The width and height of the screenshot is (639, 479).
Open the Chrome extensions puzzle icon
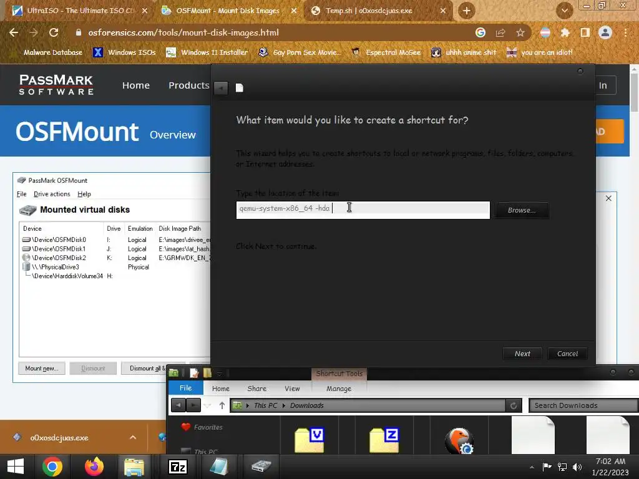[565, 32]
